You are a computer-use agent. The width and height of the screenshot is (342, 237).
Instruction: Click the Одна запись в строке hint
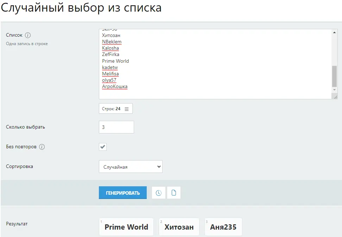pos(27,44)
